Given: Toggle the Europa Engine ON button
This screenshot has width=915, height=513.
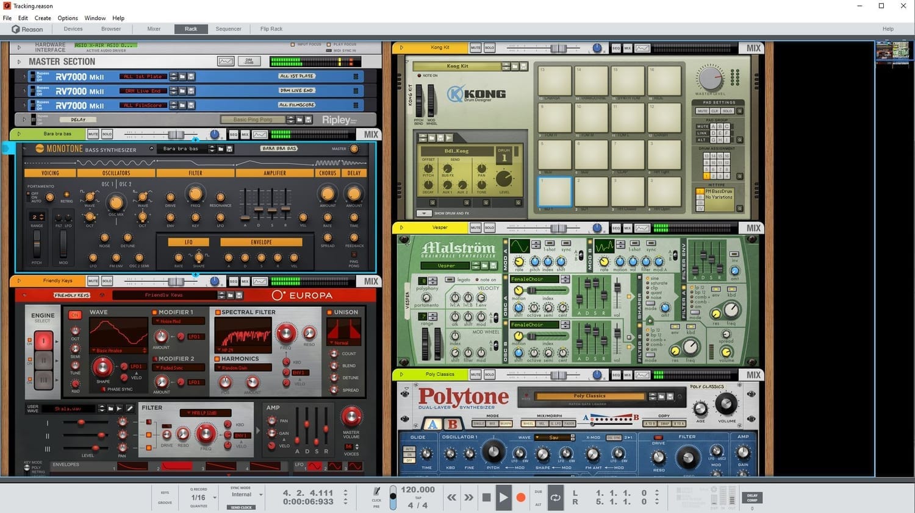Looking at the screenshot, I should (x=74, y=315).
